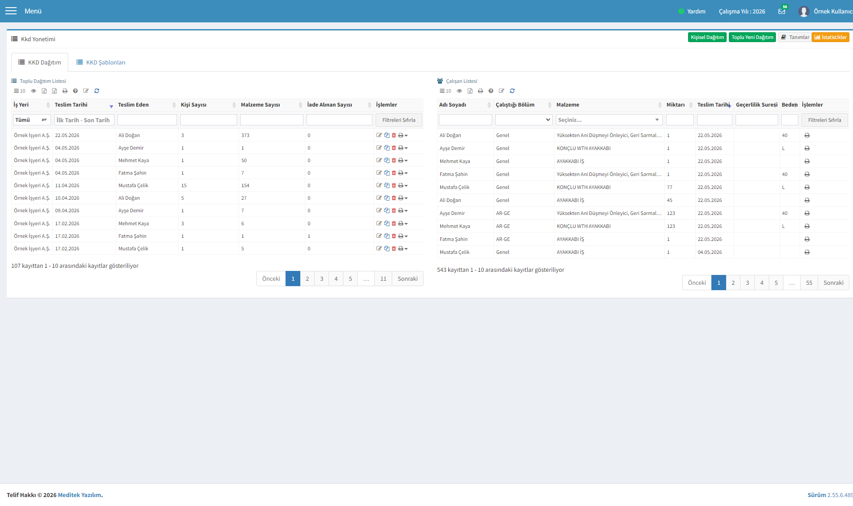Open the İstatistikler button
The width and height of the screenshot is (853, 506).
pyautogui.click(x=831, y=37)
